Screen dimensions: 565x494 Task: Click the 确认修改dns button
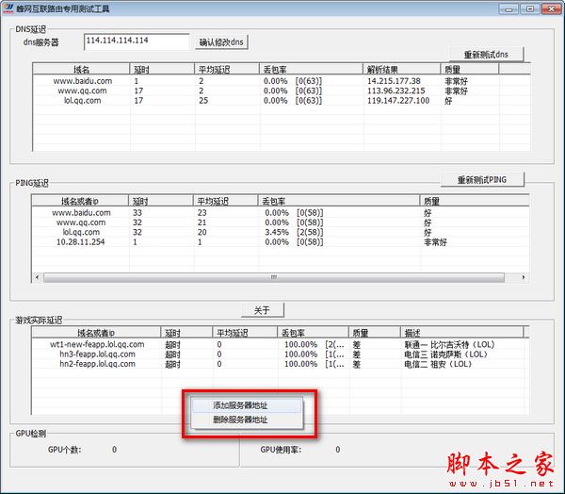(221, 42)
